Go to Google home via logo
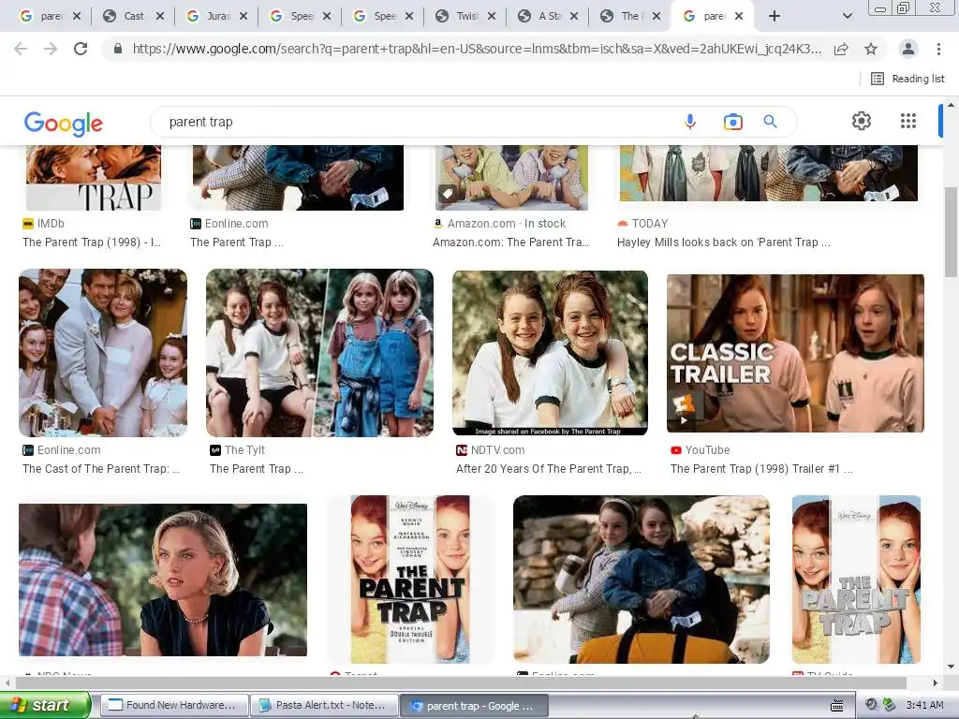 (x=63, y=123)
